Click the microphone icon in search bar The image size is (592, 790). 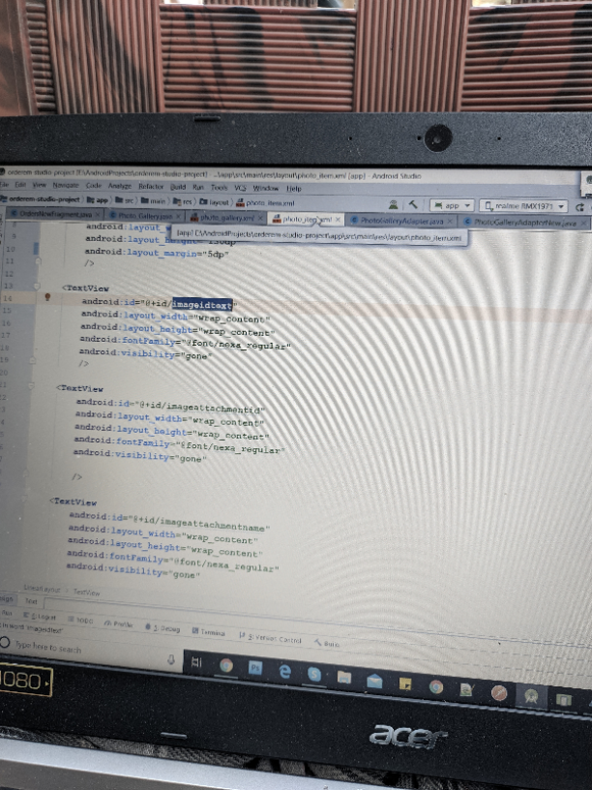click(x=171, y=658)
